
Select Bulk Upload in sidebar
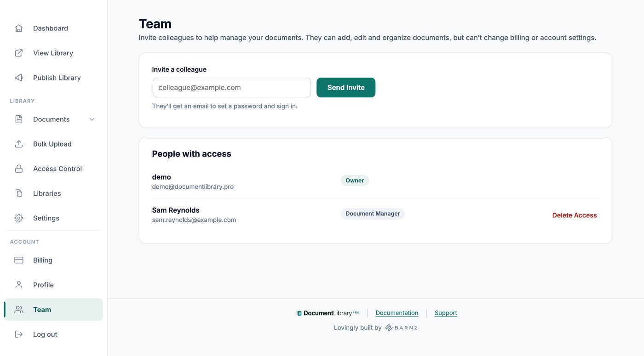53,144
